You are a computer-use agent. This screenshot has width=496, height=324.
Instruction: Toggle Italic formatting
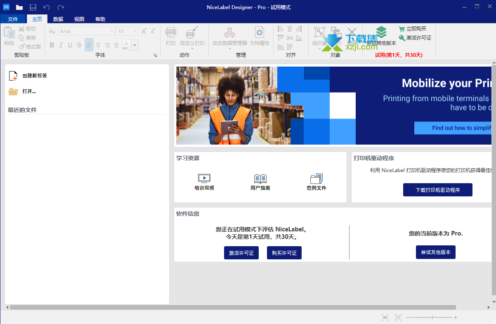61,45
